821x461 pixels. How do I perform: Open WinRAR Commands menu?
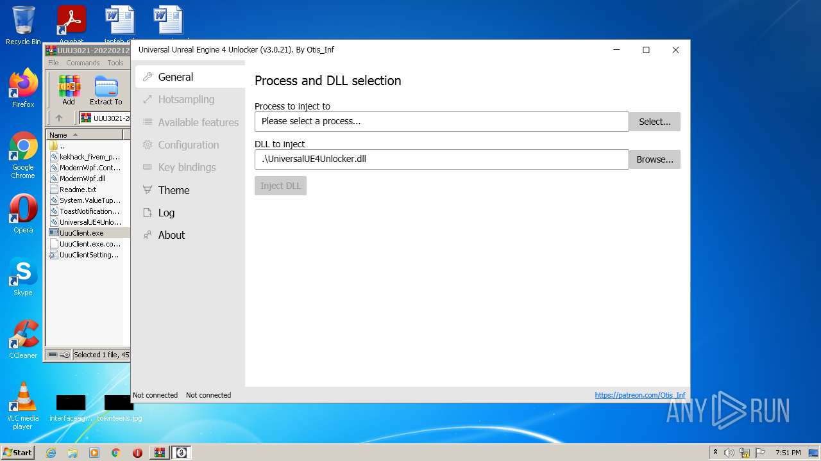pos(83,63)
